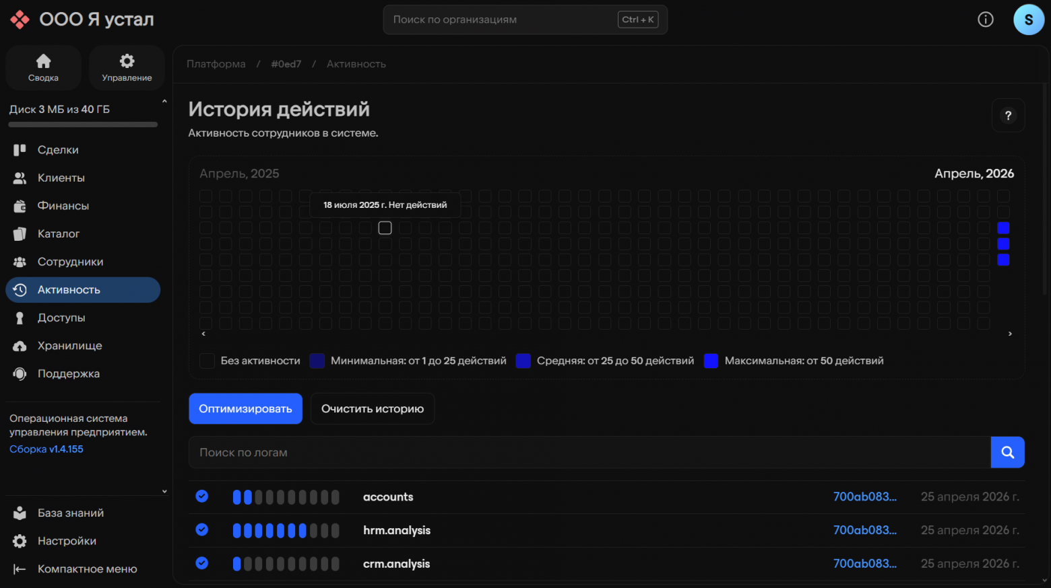Collapse disk section with up chevron
The image size is (1051, 588).
(164, 102)
